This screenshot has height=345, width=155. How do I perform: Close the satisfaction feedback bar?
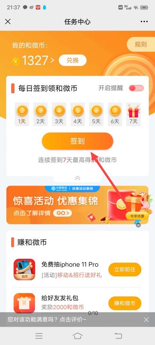(x=146, y=319)
